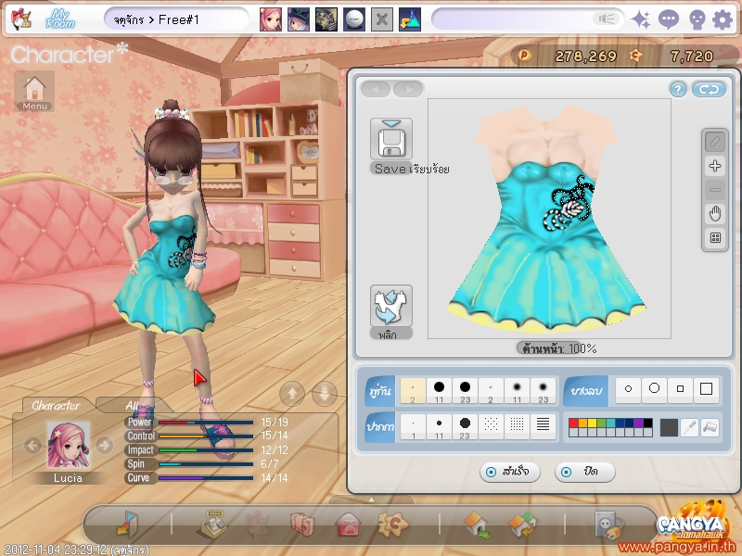Select next character with right arrow
This screenshot has width=742, height=556.
104,446
